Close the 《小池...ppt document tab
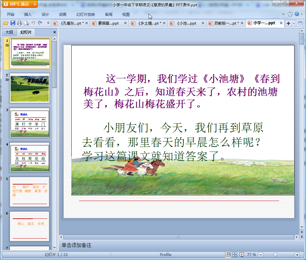This screenshot has width=306, height=260. tap(203, 23)
